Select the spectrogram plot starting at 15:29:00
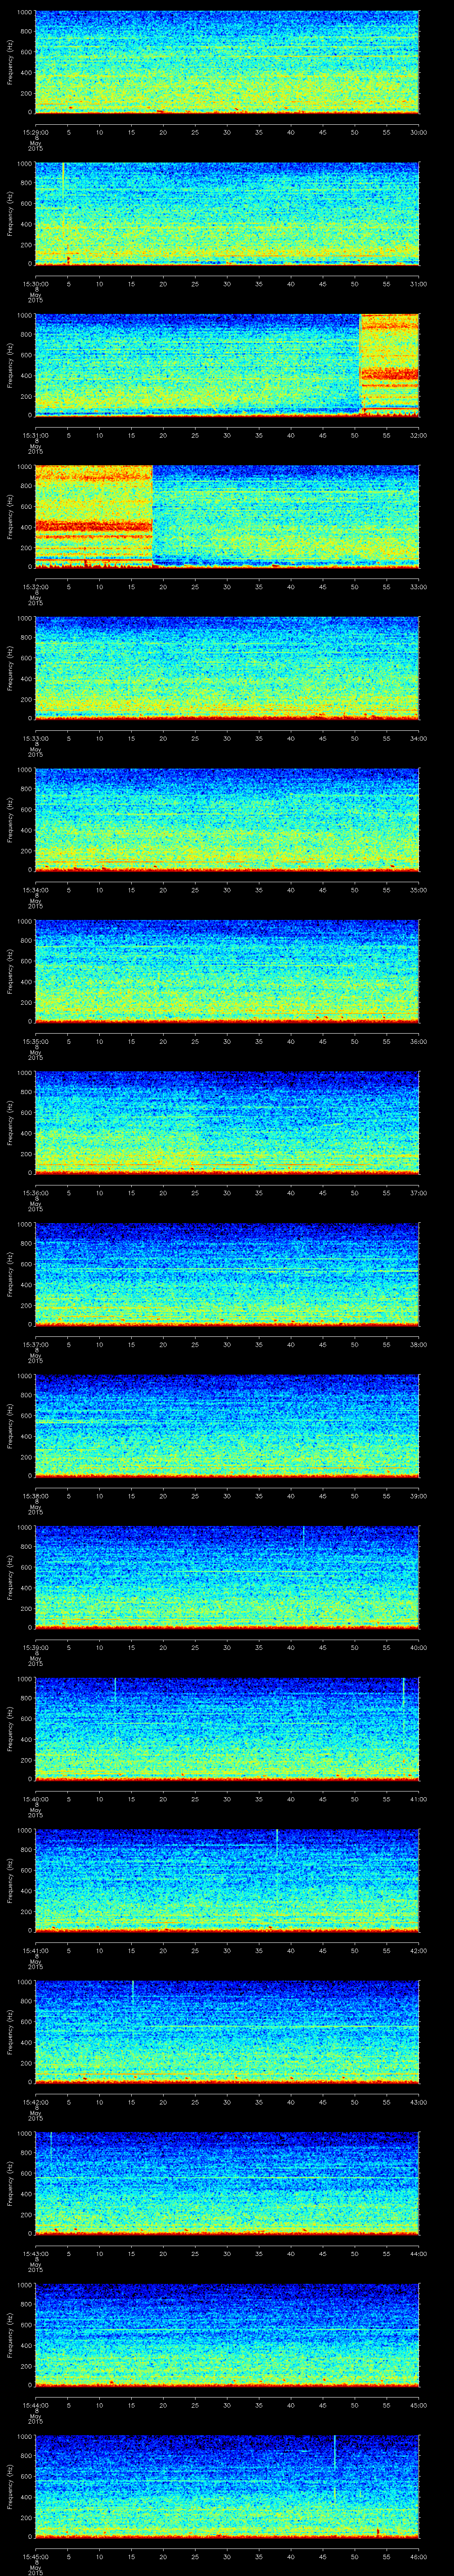 (227, 62)
